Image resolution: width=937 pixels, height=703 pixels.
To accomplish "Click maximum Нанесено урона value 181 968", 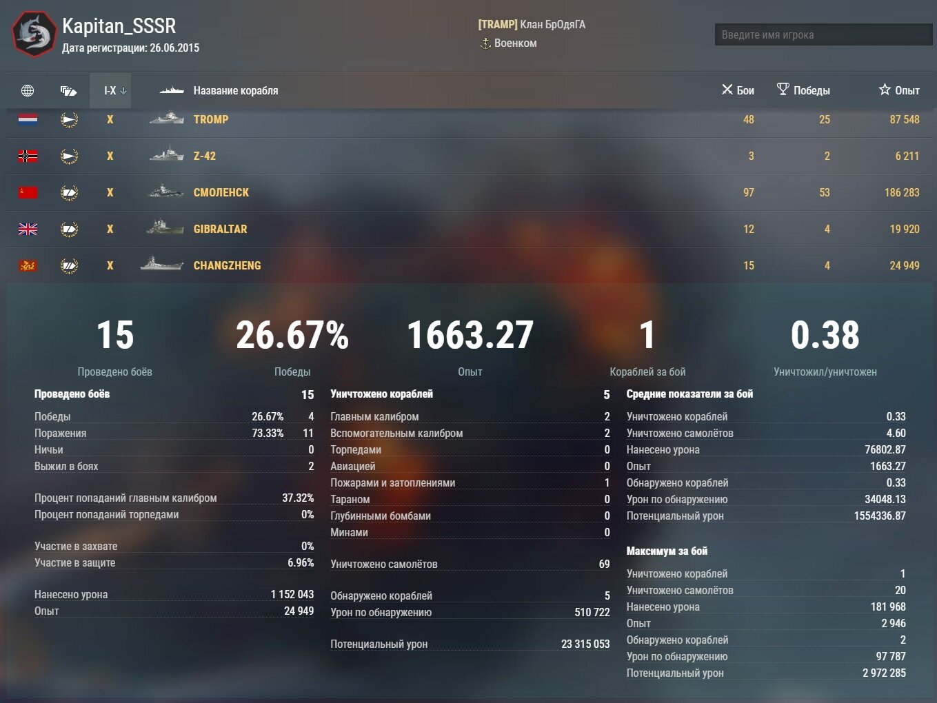I will (x=888, y=607).
